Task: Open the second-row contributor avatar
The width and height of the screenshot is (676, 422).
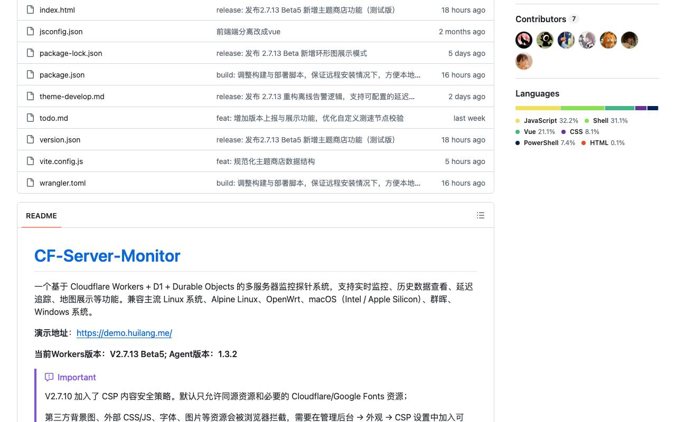Action: [524, 61]
